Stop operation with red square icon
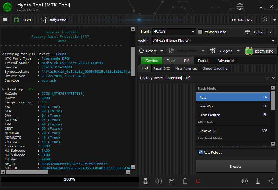This screenshot has height=190, width=278. [198, 181]
